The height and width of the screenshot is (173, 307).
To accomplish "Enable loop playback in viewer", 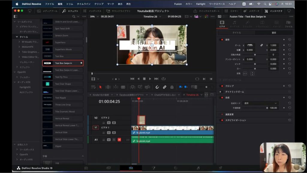I will 163,79.
